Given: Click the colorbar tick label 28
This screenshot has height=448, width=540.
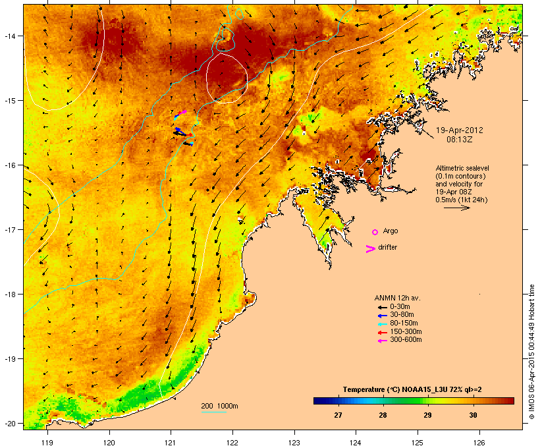Looking at the screenshot, I should tap(383, 415).
